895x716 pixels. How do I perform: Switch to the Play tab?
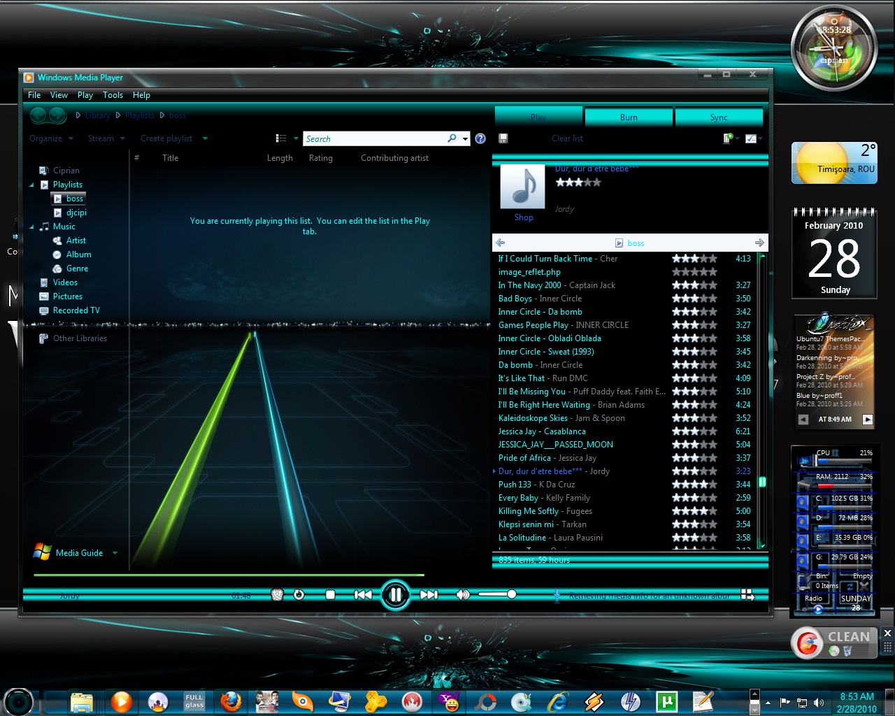538,117
